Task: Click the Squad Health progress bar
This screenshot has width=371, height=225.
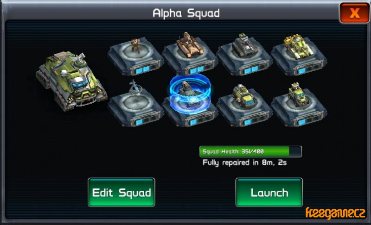Action: click(250, 151)
